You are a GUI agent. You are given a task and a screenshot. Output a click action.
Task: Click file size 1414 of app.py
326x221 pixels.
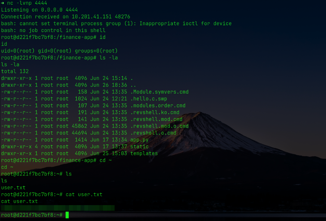[x=81, y=140]
